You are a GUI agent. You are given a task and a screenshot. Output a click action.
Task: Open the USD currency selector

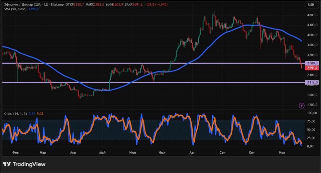311,5
